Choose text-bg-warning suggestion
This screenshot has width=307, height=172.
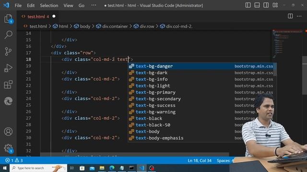point(201,112)
